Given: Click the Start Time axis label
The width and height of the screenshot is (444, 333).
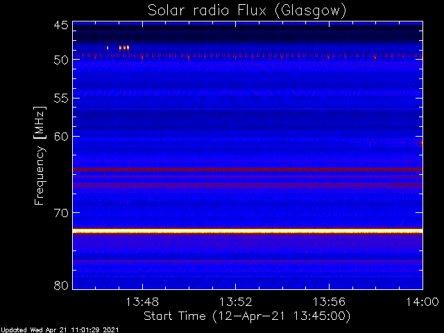Looking at the screenshot, I should (x=247, y=316).
